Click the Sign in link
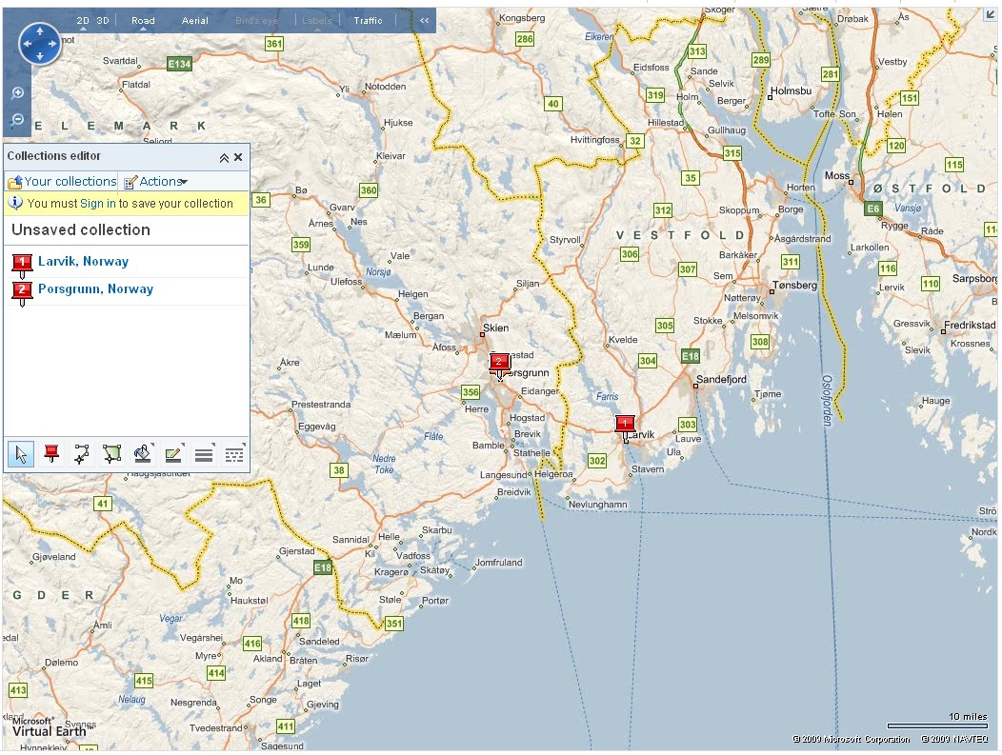The width and height of the screenshot is (1002, 755). [x=98, y=203]
